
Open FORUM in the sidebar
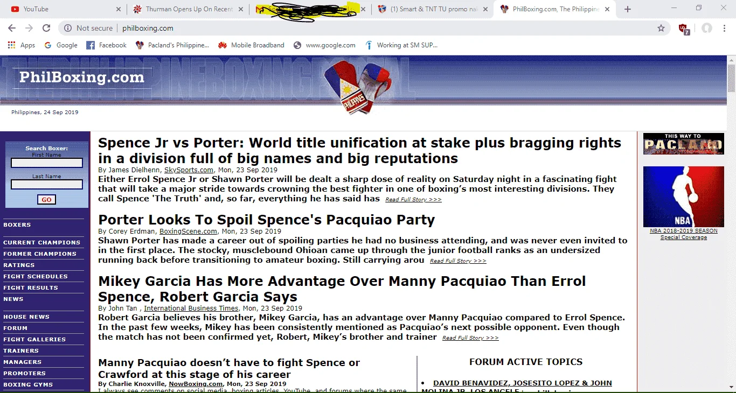(x=15, y=328)
